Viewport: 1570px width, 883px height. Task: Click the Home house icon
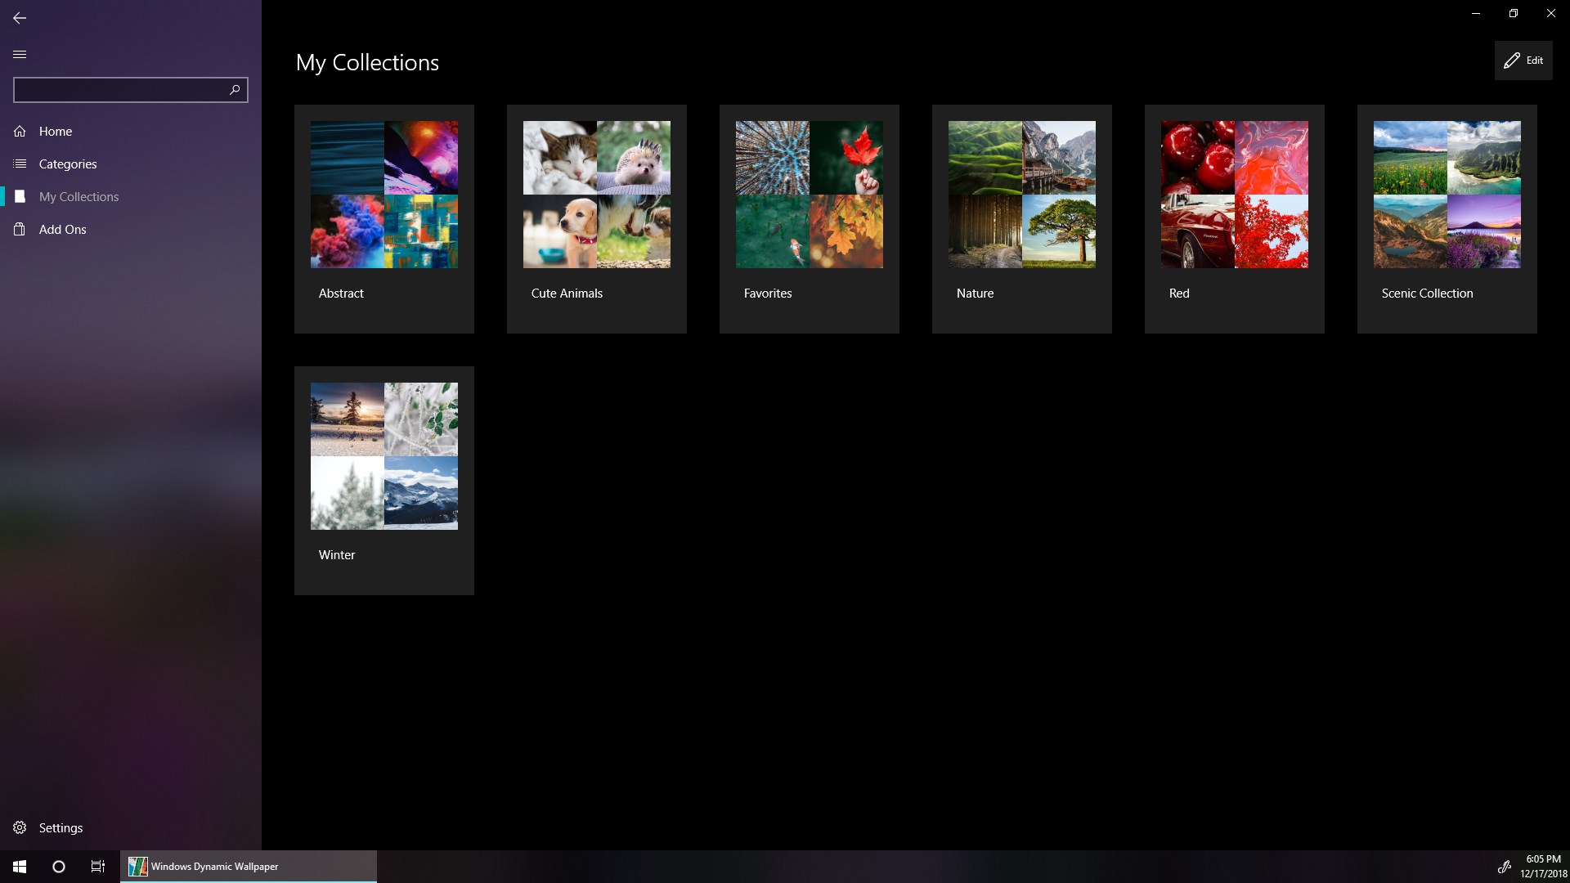(x=20, y=132)
